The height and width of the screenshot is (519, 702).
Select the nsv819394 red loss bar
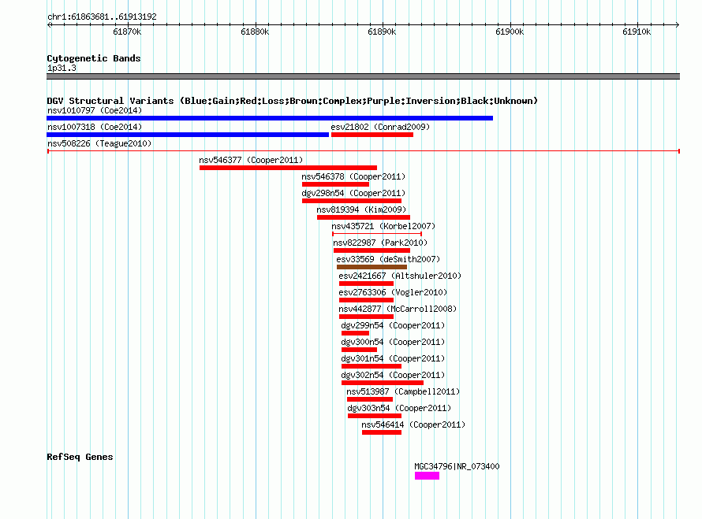click(x=364, y=217)
